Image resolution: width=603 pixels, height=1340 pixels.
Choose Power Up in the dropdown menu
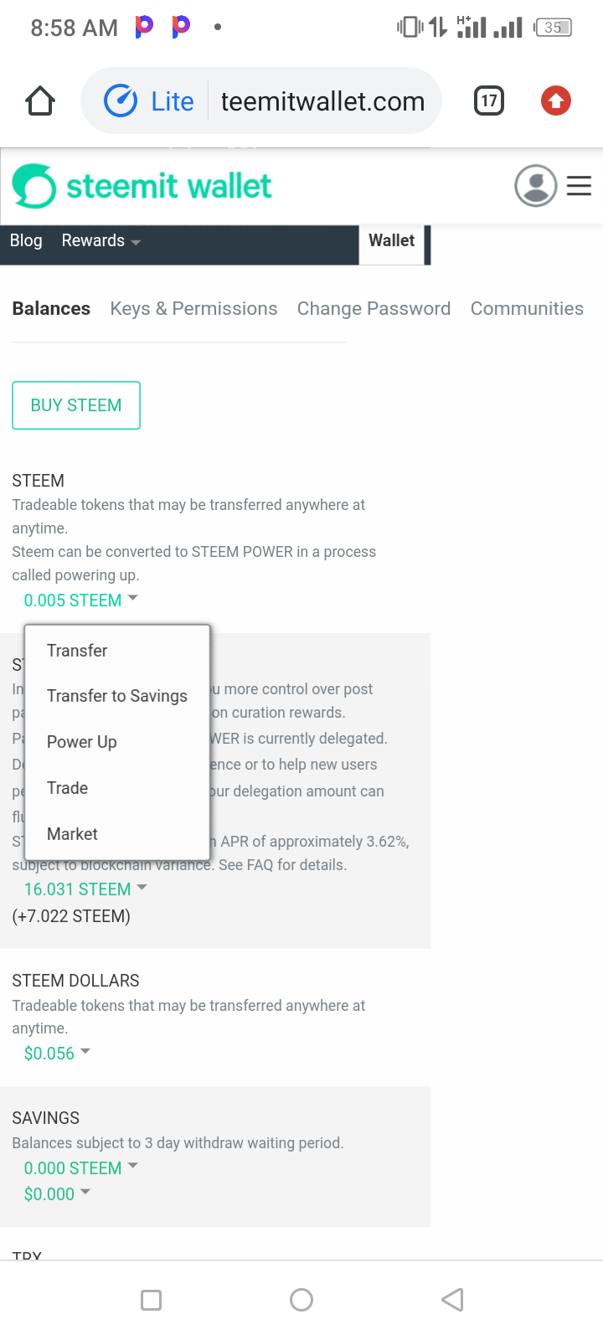pos(82,742)
